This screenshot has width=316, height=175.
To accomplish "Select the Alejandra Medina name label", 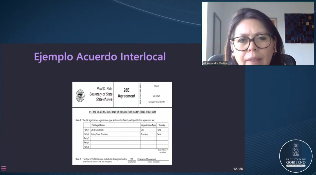I will (217, 63).
